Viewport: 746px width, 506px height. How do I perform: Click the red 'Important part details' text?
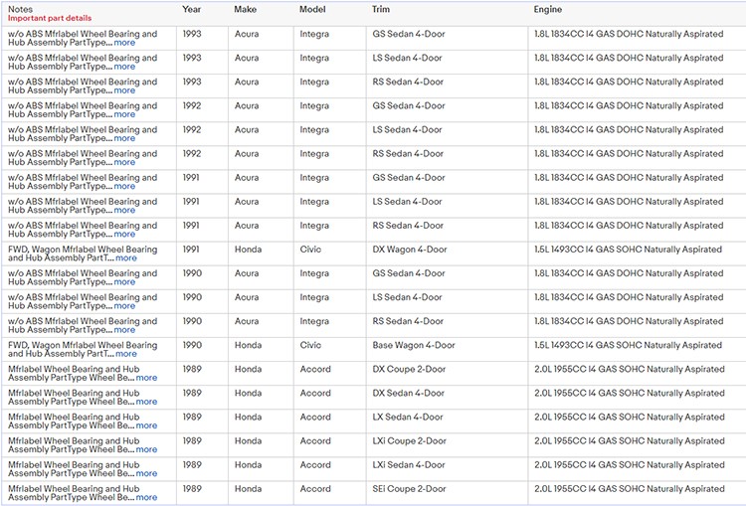(50, 18)
